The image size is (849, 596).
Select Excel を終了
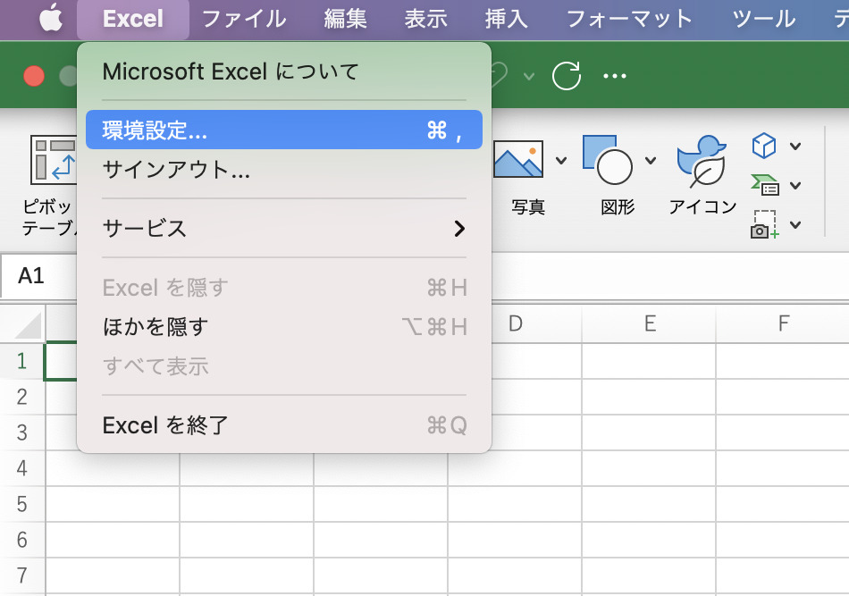(283, 425)
